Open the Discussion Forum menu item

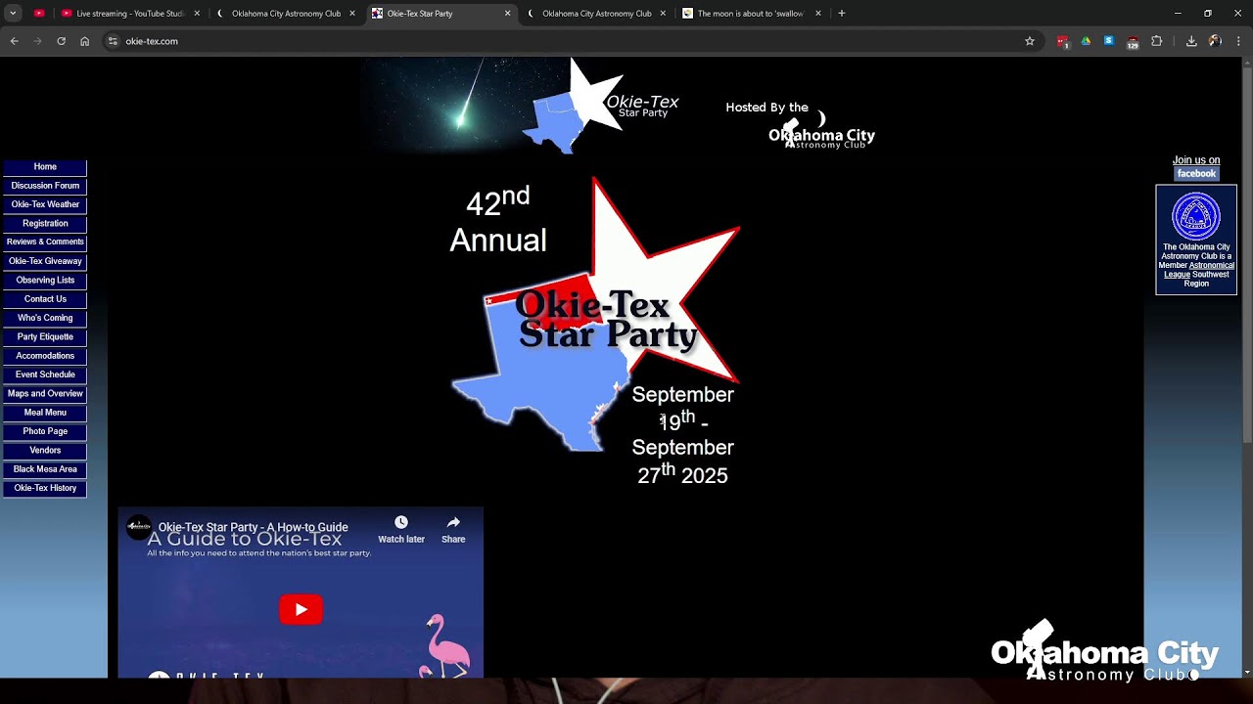pos(45,186)
